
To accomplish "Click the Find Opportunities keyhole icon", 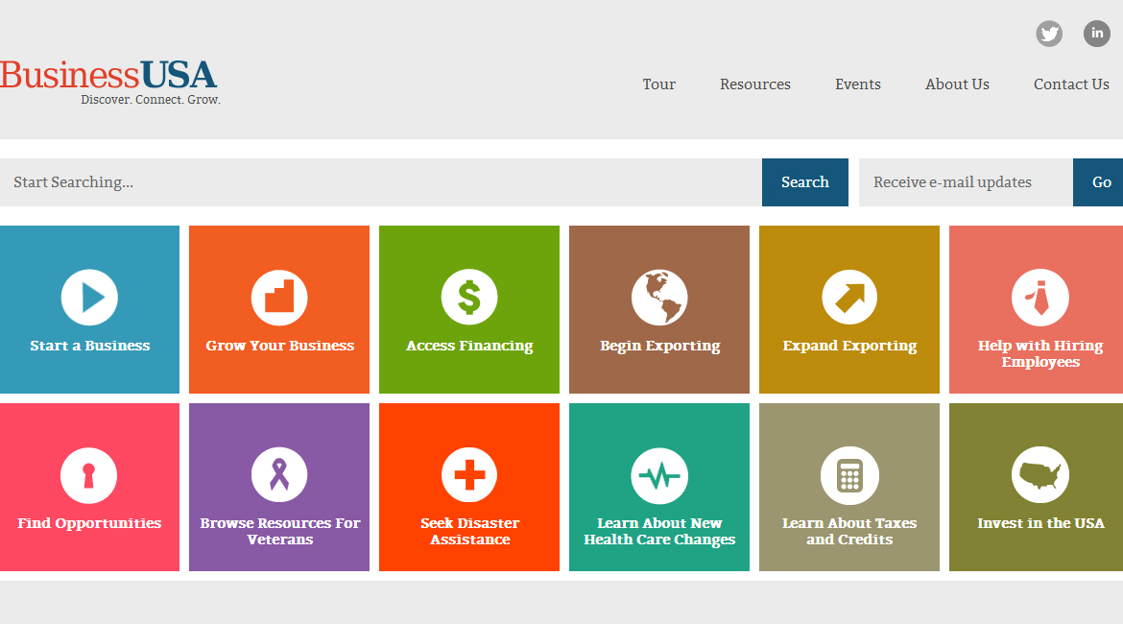I will click(89, 475).
